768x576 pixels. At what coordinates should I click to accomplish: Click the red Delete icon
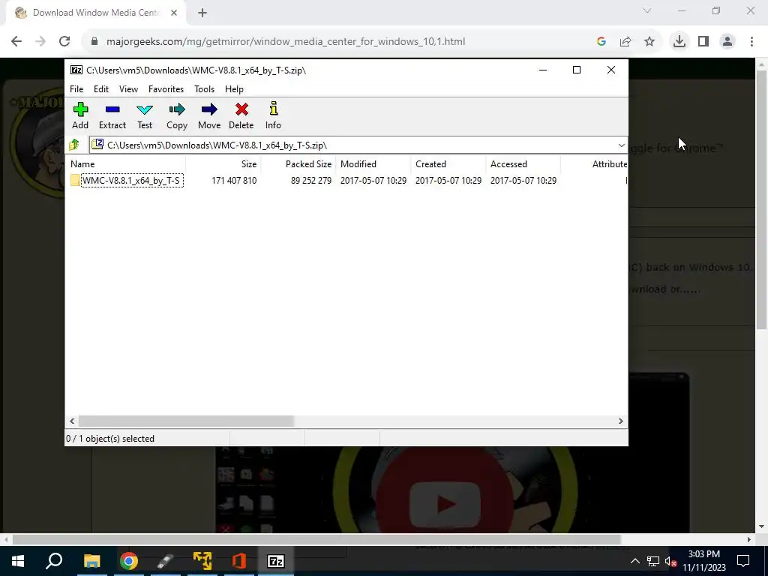pos(241,115)
